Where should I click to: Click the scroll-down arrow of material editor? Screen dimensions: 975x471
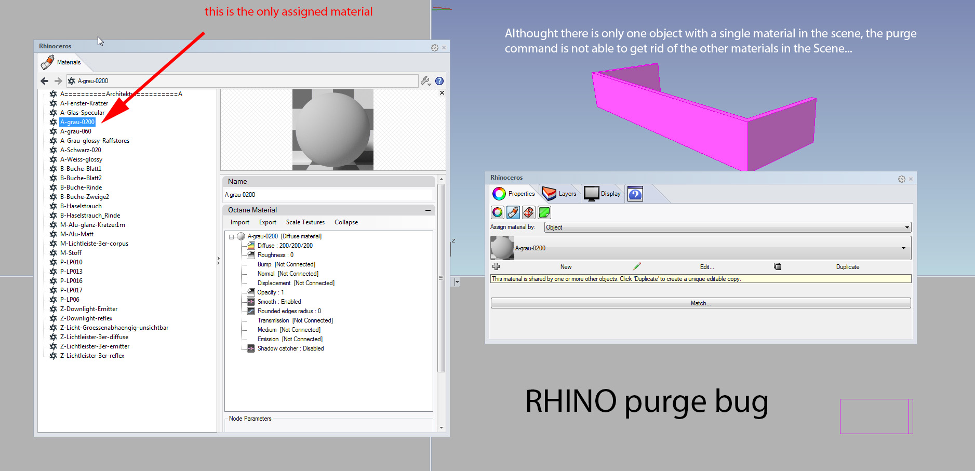442,428
